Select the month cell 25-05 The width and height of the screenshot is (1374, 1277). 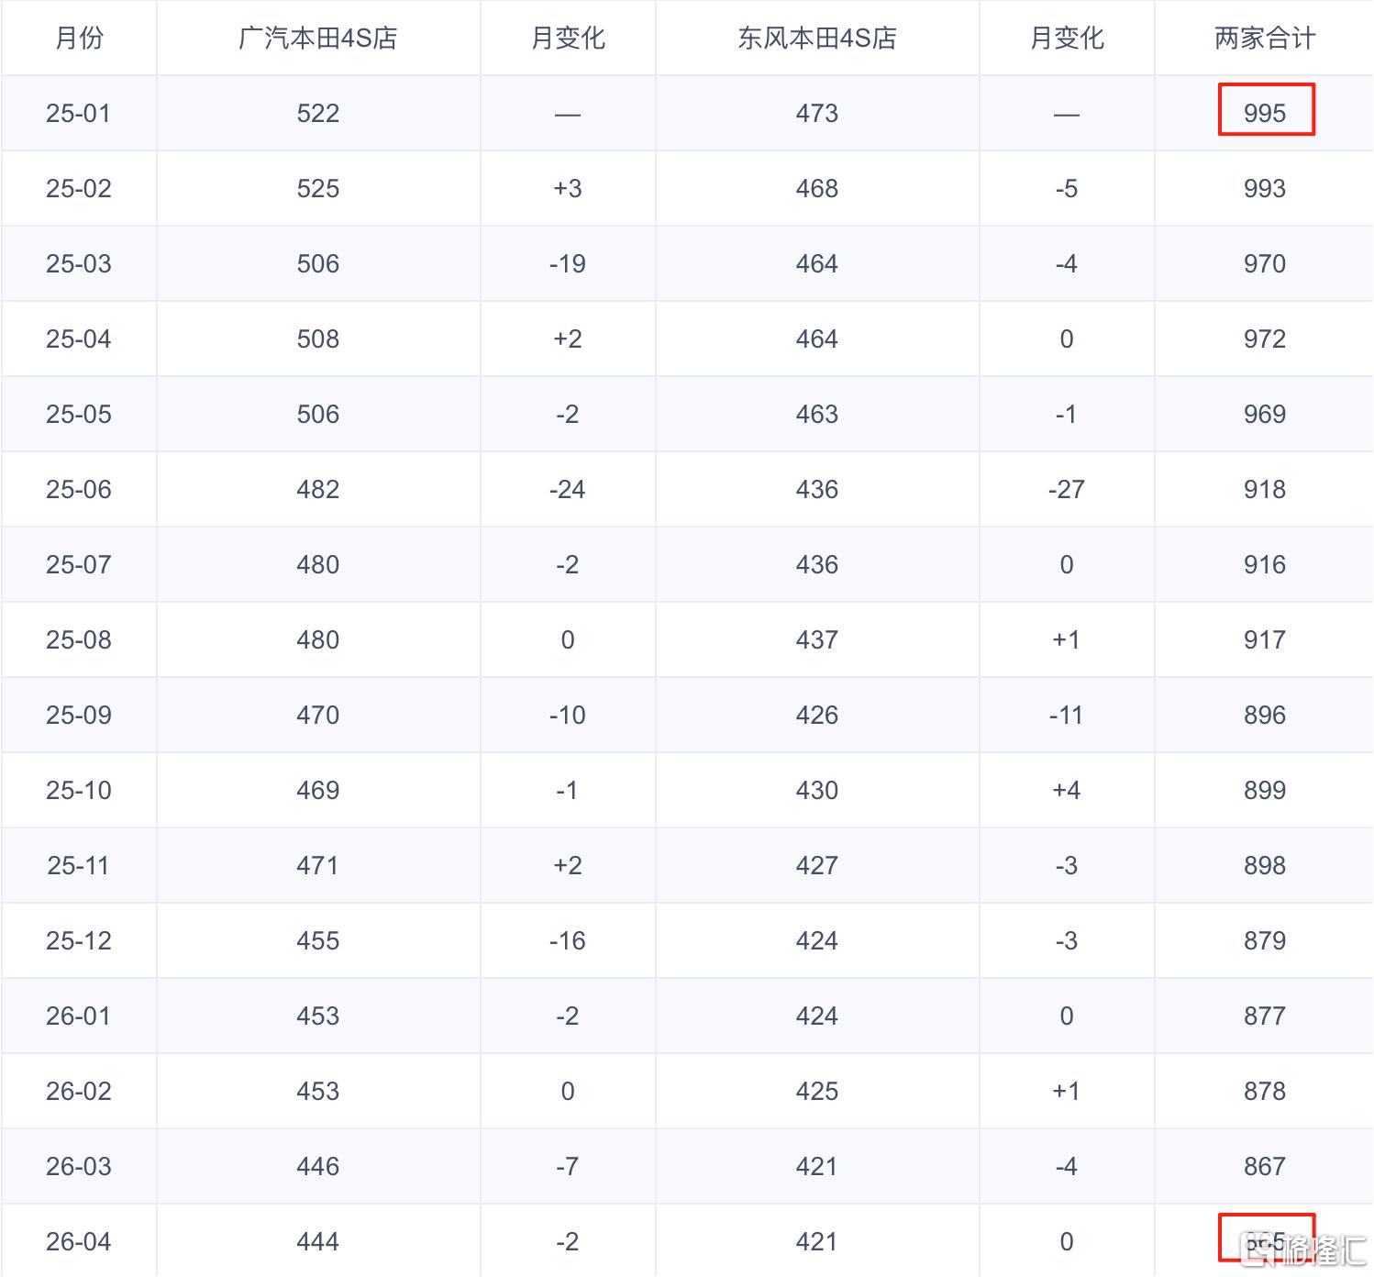click(79, 414)
